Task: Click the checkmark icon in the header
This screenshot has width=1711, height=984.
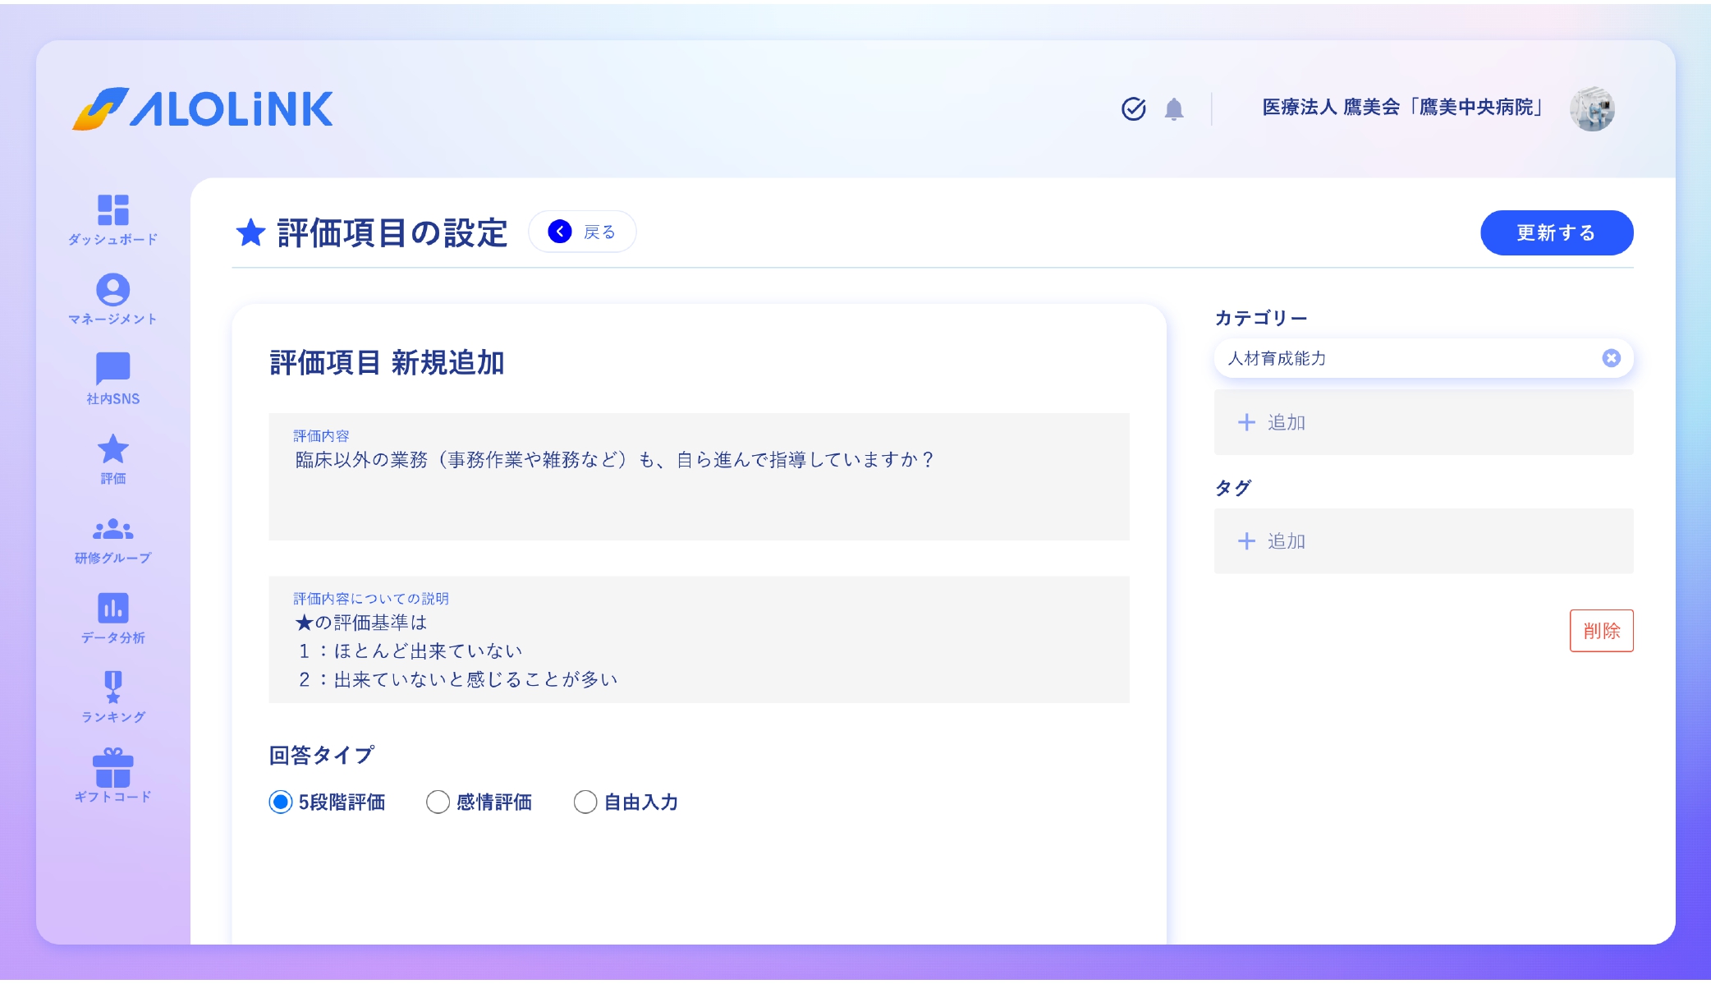Action: tap(1132, 108)
